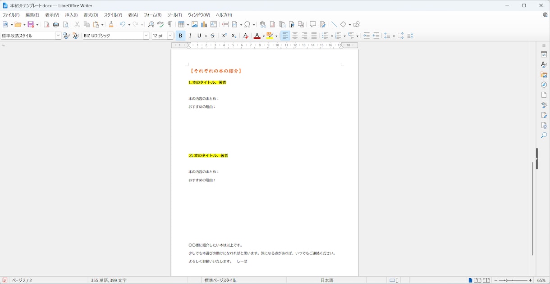Cut selection with the scissors icon

pyautogui.click(x=77, y=24)
